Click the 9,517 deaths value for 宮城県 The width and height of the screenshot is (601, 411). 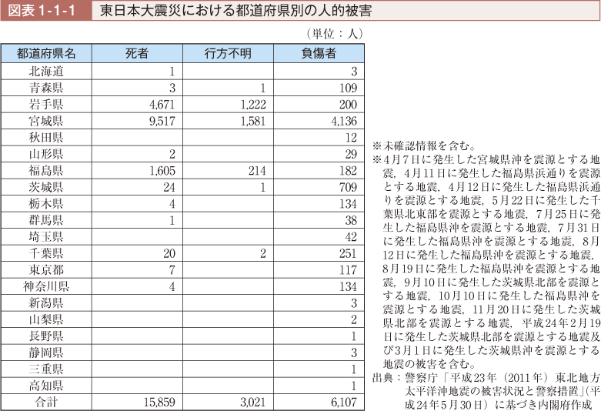pyautogui.click(x=162, y=121)
